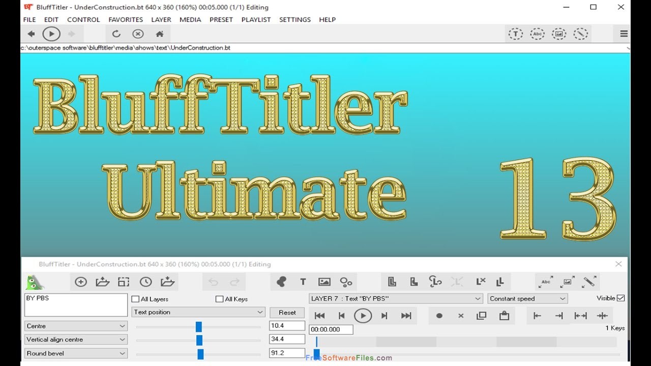Click the dashed-circle T text icon
Screen dimensions: 651x366
point(516,34)
